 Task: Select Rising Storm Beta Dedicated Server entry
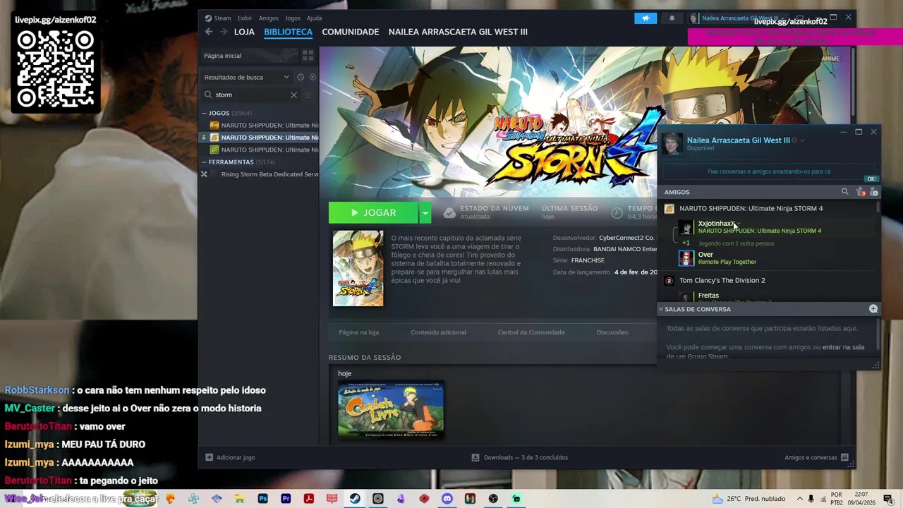click(269, 174)
